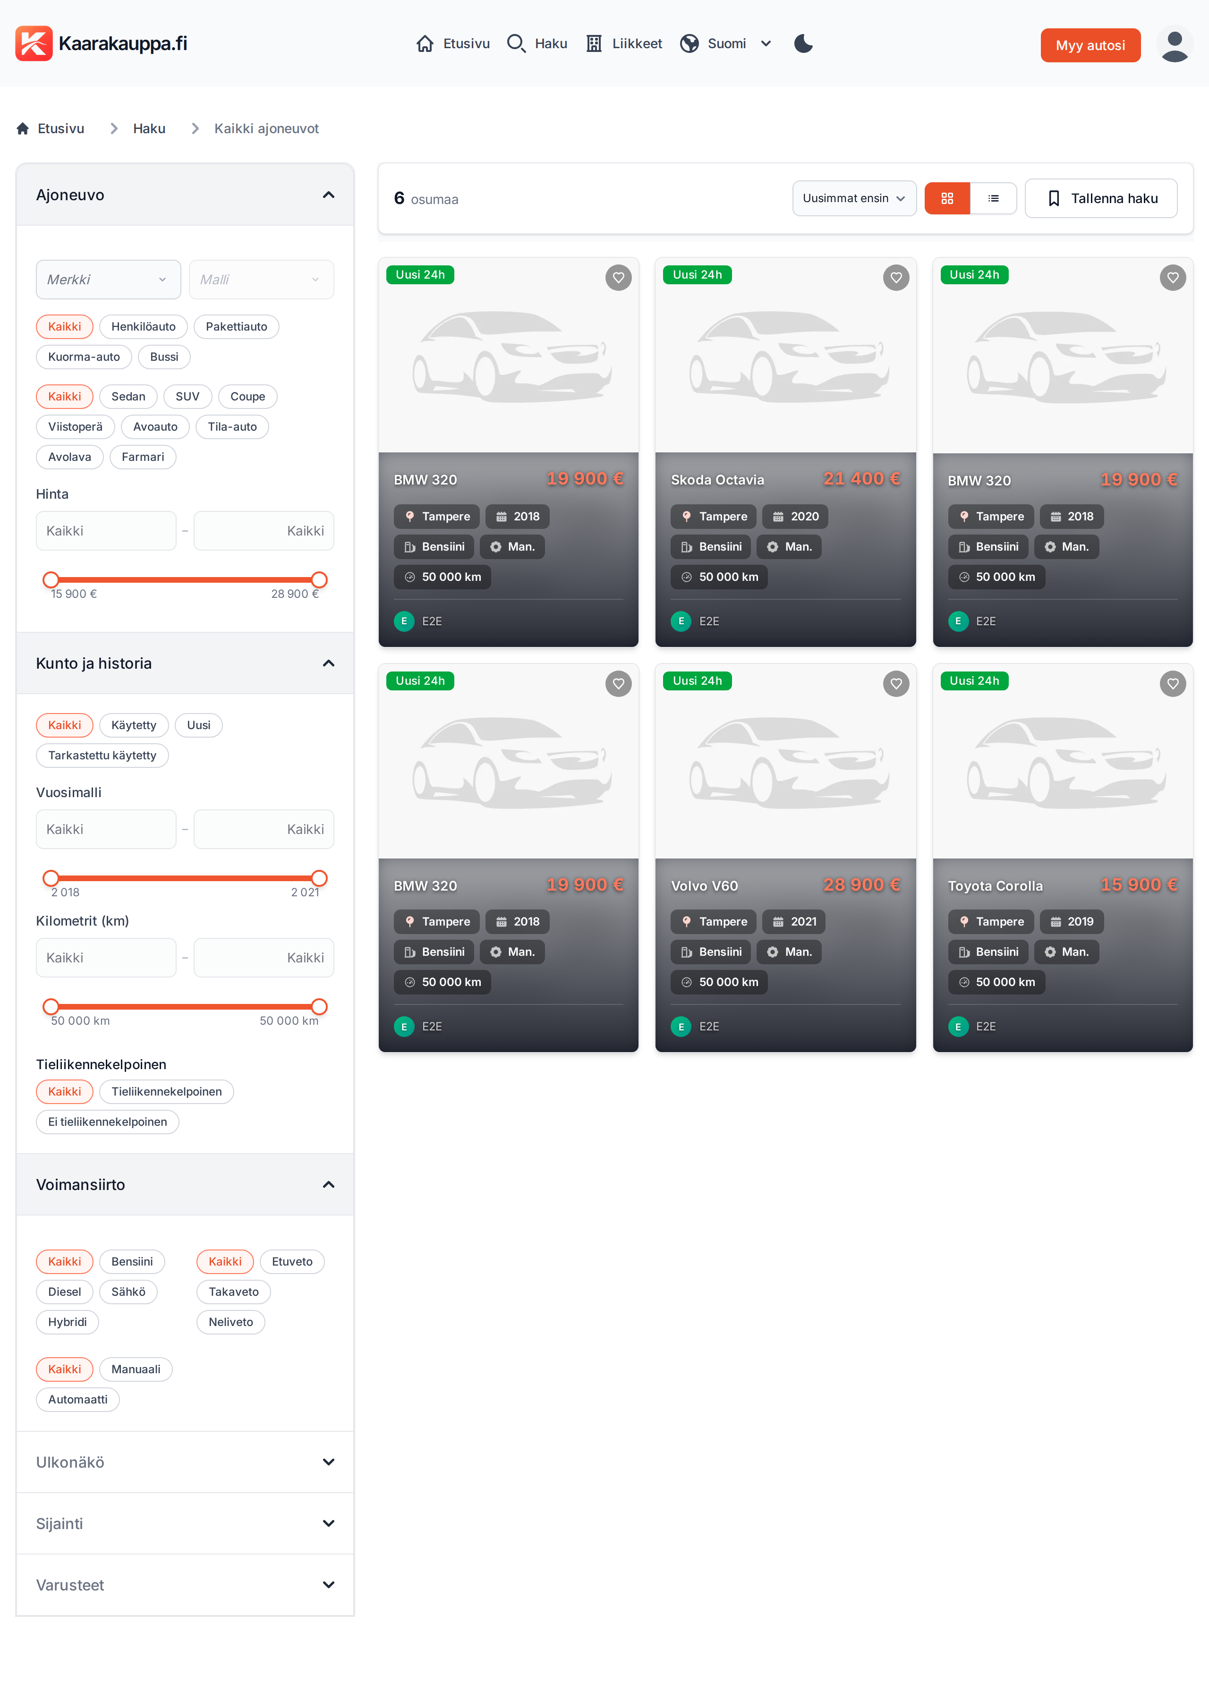
Task: Open Liikkeet in top navigation
Action: pos(624,44)
